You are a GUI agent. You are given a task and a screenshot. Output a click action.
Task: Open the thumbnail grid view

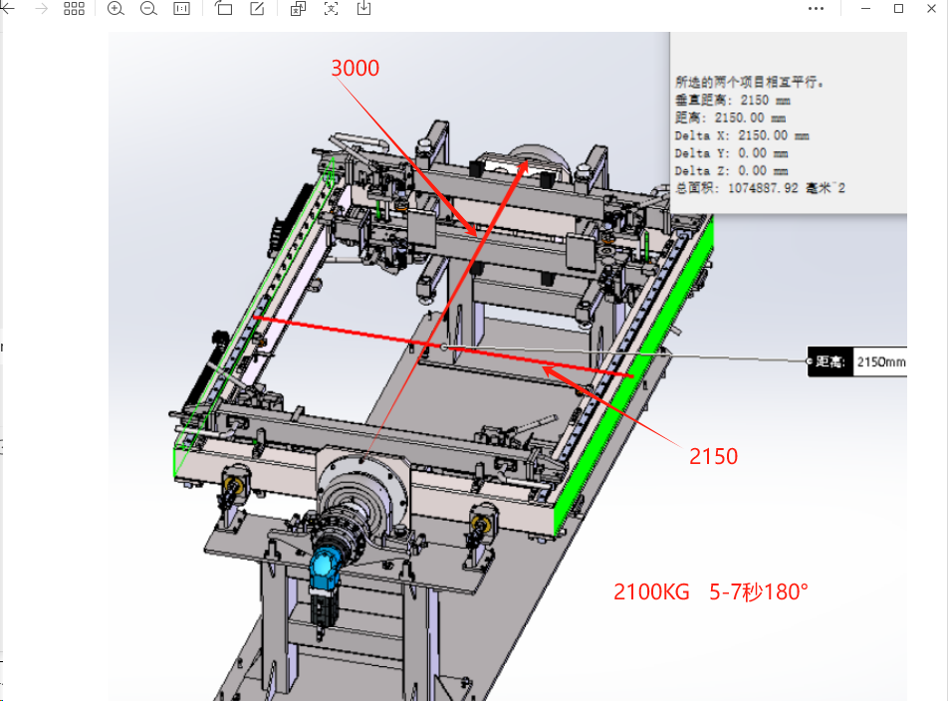(74, 8)
